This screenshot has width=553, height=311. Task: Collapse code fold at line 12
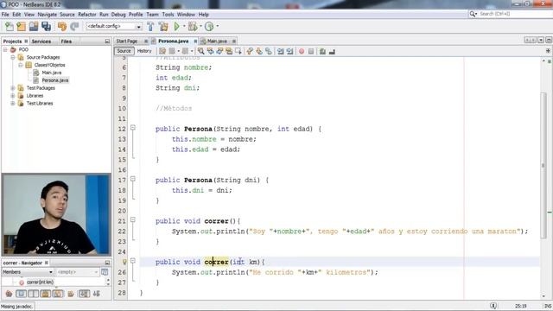point(133,128)
